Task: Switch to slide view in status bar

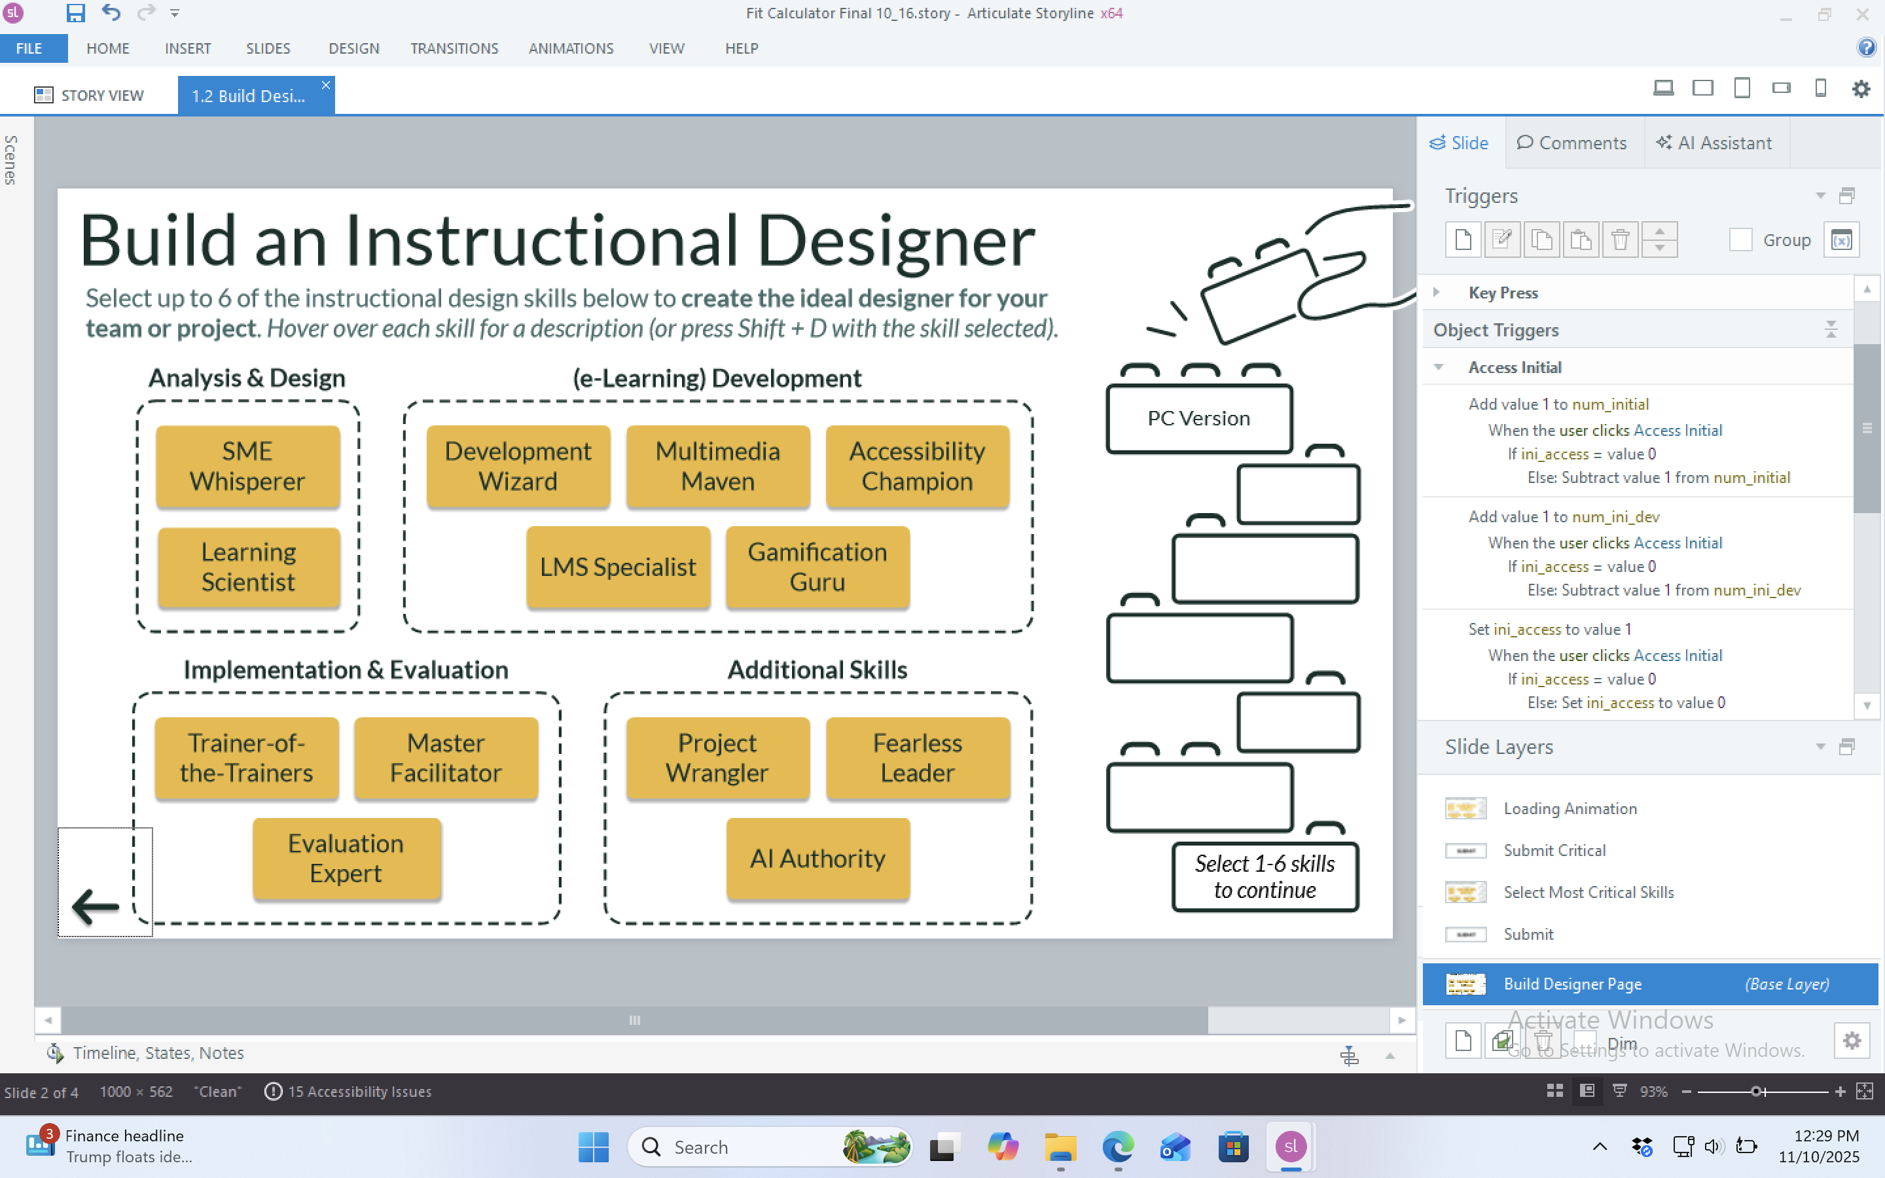Action: pos(1587,1091)
